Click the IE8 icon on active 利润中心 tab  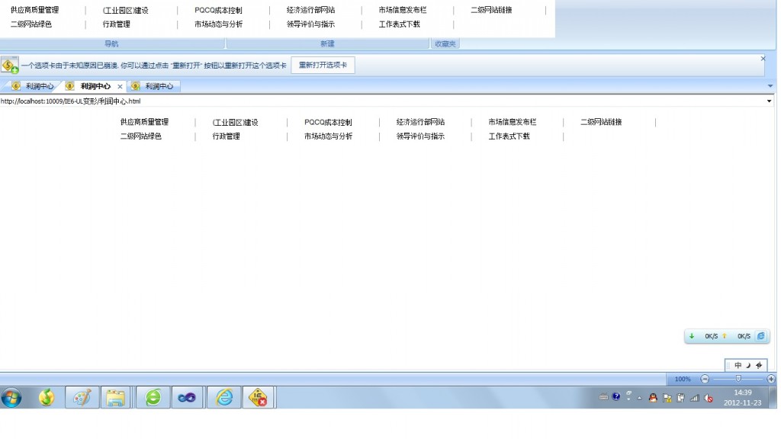(x=69, y=86)
